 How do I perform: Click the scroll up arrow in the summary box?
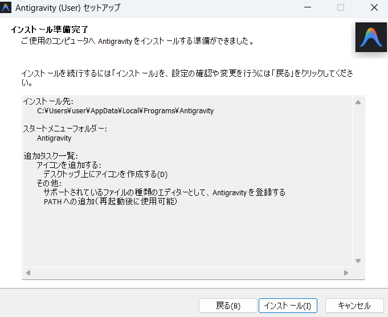click(358, 102)
